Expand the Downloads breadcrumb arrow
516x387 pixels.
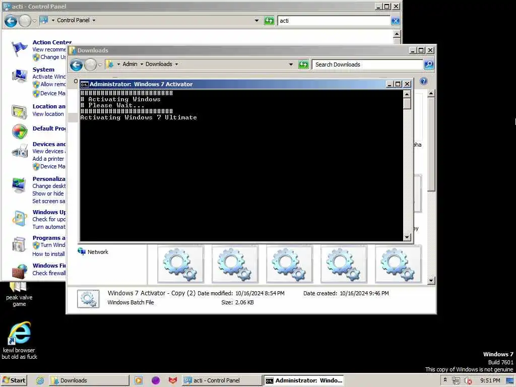pos(177,64)
